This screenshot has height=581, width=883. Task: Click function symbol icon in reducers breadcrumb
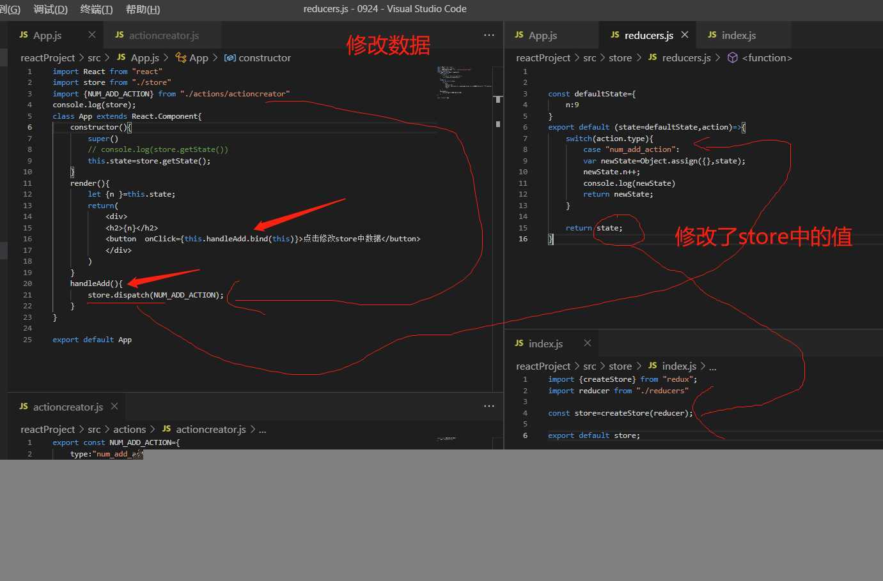[x=733, y=58]
